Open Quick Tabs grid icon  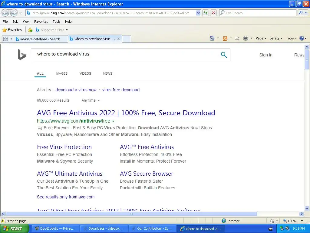5,39
